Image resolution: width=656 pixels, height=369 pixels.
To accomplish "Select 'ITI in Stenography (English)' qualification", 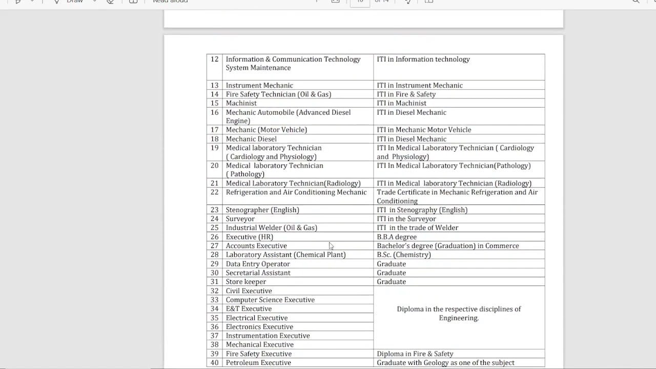I will point(422,210).
